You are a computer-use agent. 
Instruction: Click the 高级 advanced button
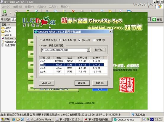pyautogui.click(x=46, y=83)
